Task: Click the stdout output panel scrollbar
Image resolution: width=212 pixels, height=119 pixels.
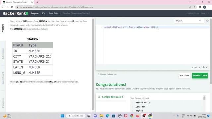Action: click(204, 99)
